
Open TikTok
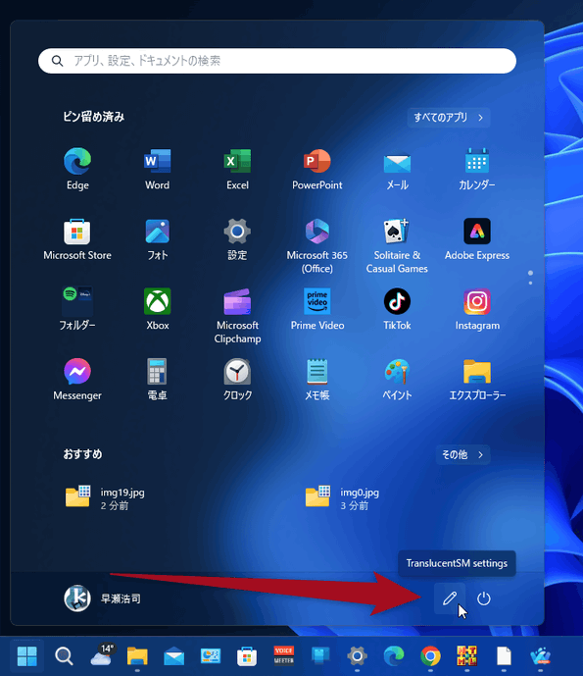(397, 309)
